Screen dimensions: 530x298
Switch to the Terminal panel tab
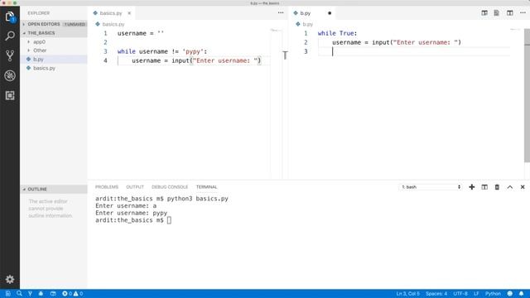(206, 187)
